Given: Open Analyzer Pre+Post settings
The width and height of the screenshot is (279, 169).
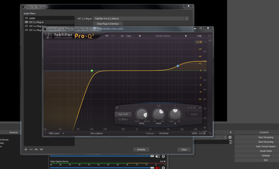Looking at the screenshot, I should [x=164, y=133].
